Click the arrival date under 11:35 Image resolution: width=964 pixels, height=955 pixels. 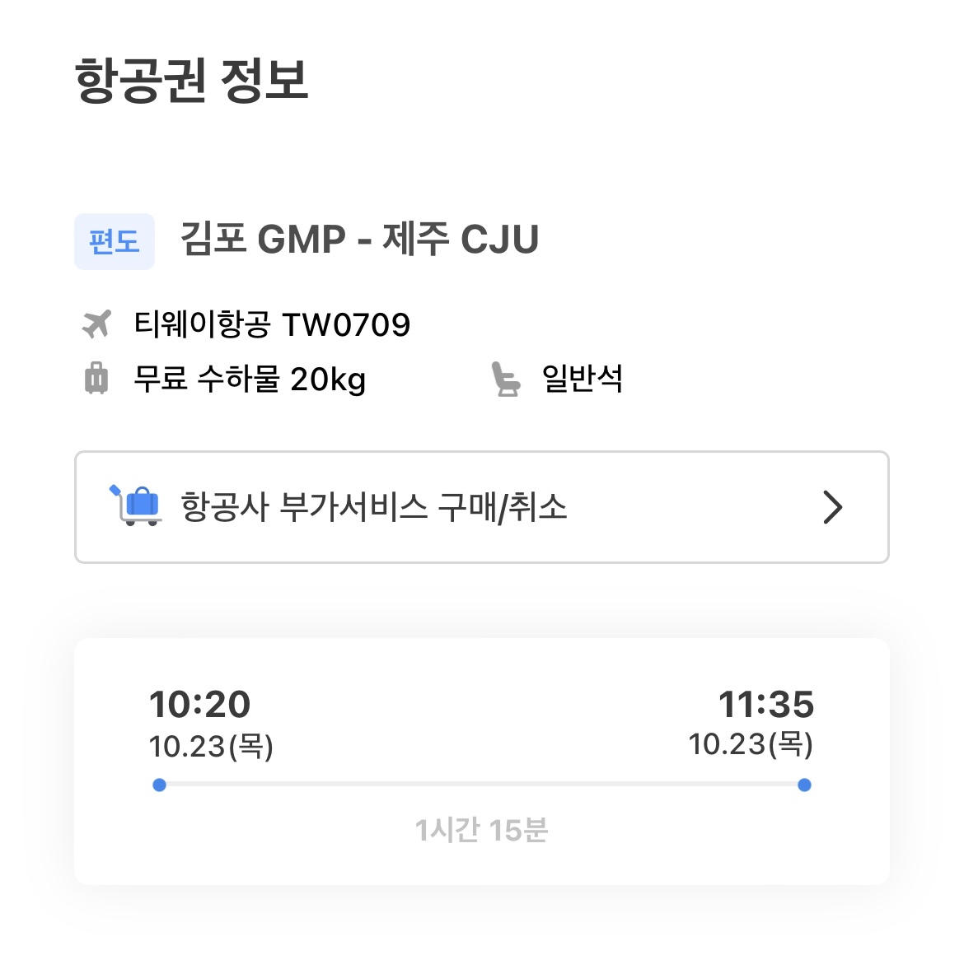(751, 744)
